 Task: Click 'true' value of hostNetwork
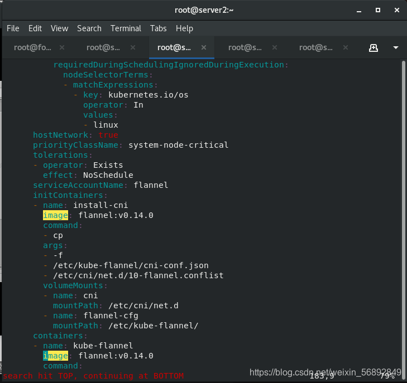coord(108,135)
